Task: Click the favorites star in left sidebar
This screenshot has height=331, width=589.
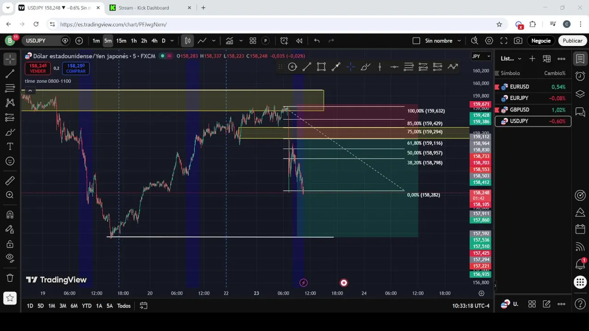Action: [x=10, y=298]
